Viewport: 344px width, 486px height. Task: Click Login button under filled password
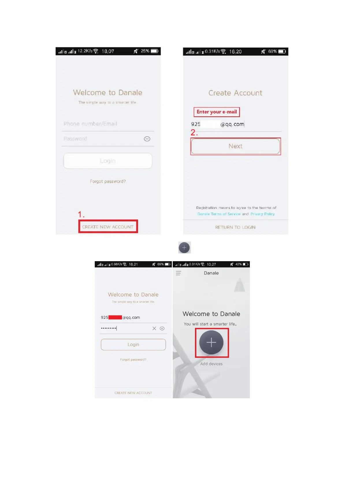[133, 345]
